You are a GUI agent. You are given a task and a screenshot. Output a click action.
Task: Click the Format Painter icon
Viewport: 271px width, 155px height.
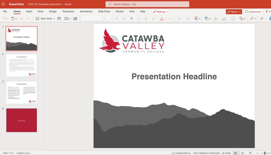(x=22, y=19)
